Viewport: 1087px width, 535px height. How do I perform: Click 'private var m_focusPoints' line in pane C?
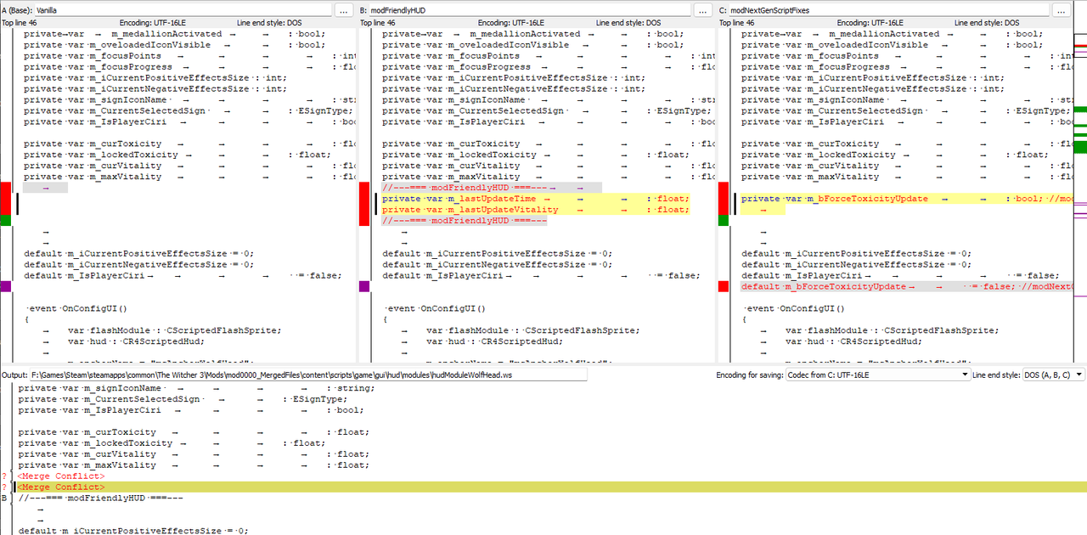tap(908, 56)
